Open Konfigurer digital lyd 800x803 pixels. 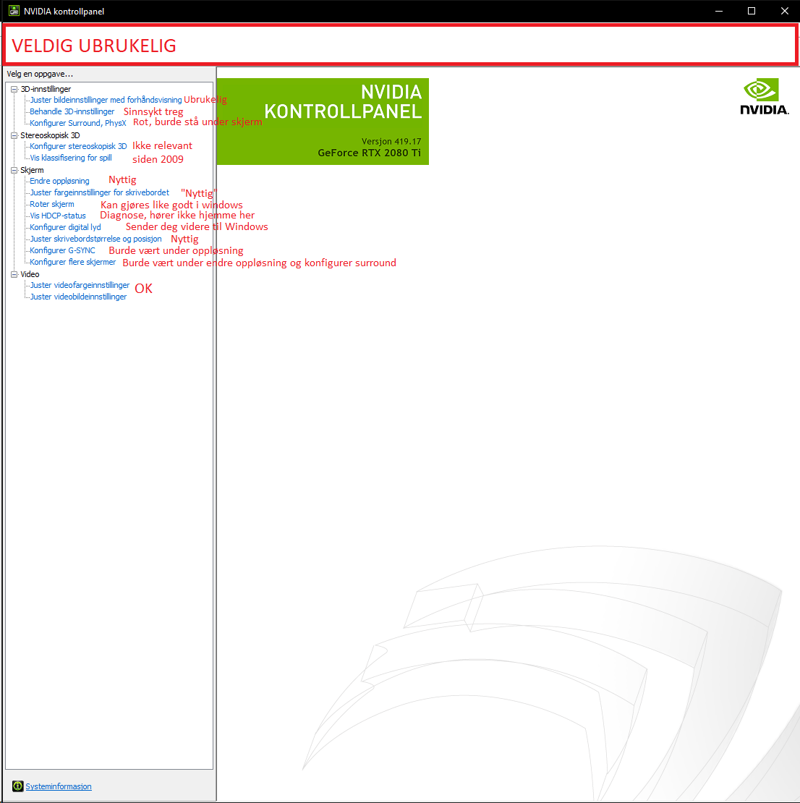[65, 227]
